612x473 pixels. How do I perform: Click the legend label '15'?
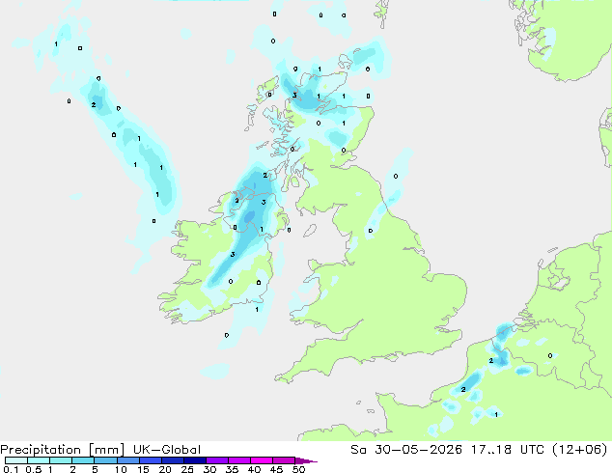[143, 469]
